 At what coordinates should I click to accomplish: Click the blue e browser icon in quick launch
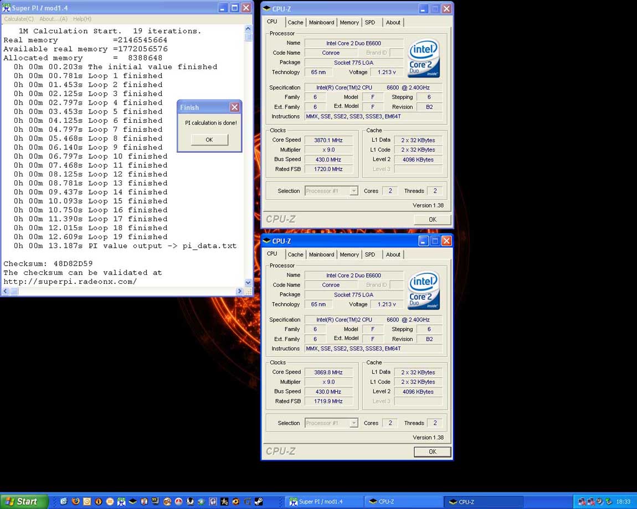click(64, 501)
